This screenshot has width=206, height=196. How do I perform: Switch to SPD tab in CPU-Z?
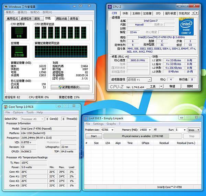(x=158, y=13)
